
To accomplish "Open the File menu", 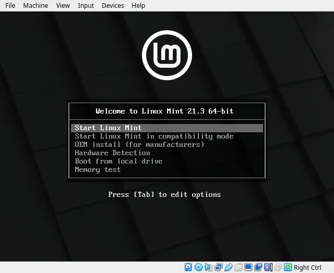I will pyautogui.click(x=10, y=6).
